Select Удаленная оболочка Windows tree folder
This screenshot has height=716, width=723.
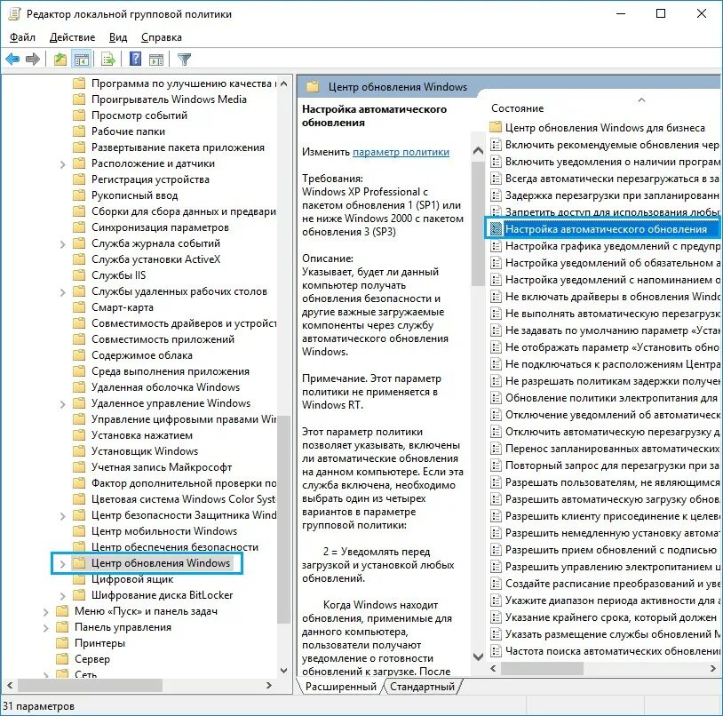tap(165, 387)
